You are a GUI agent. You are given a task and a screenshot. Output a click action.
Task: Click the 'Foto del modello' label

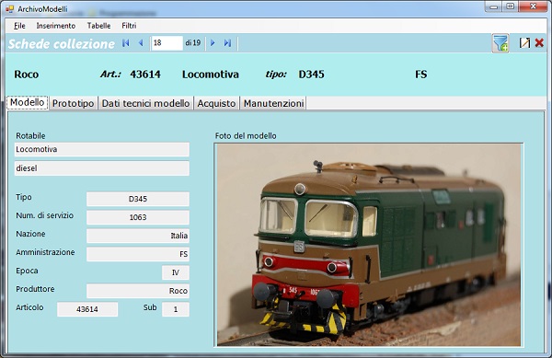[246, 136]
